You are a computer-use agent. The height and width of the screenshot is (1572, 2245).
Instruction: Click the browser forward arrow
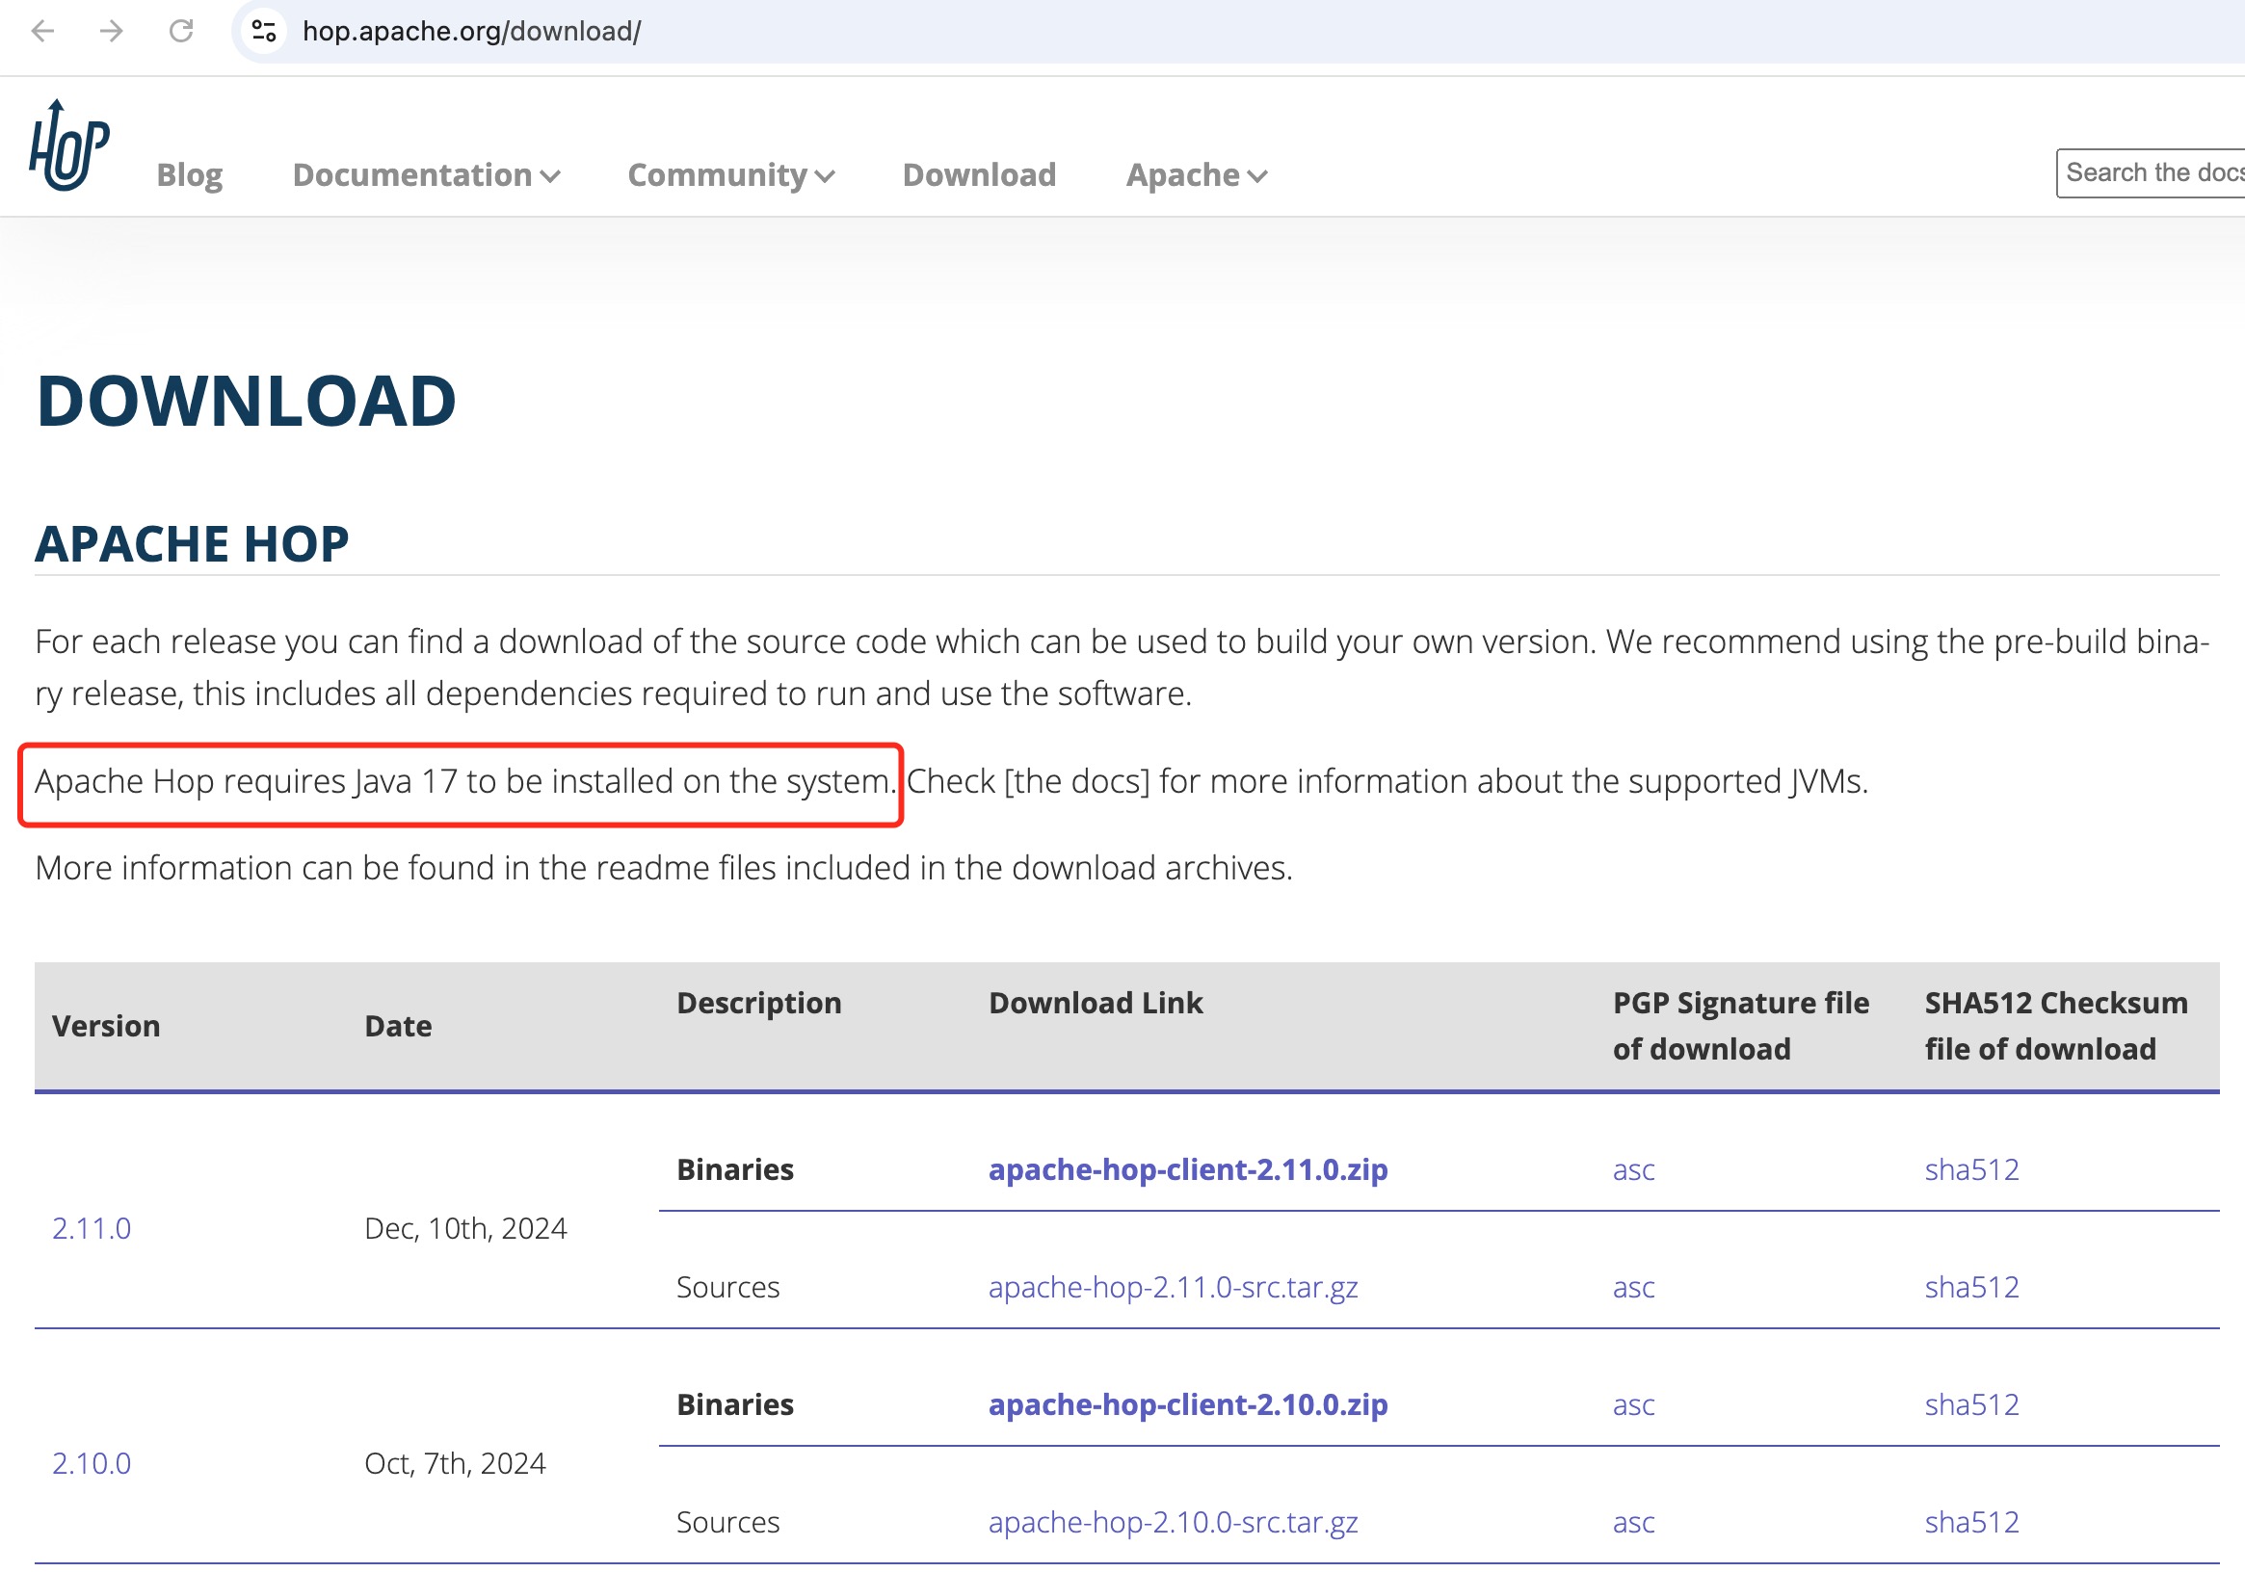(x=112, y=31)
